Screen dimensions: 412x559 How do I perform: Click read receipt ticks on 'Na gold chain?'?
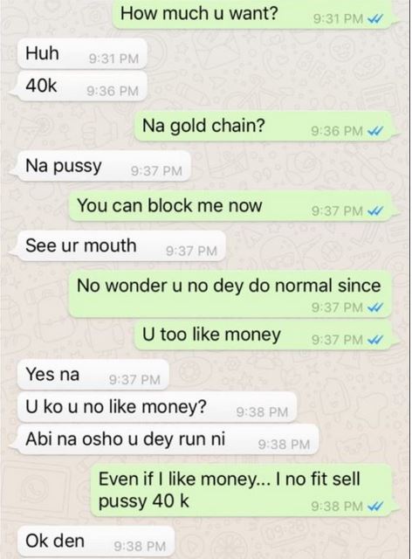pyautogui.click(x=374, y=132)
